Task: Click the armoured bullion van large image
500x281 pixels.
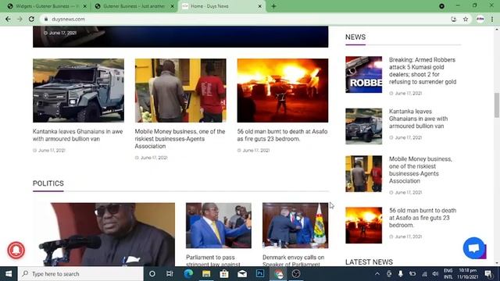Action: (78, 91)
